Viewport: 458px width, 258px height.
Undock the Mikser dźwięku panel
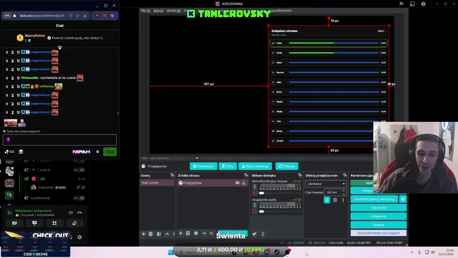(x=300, y=175)
